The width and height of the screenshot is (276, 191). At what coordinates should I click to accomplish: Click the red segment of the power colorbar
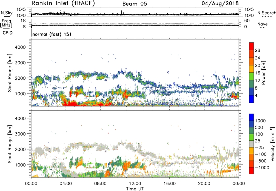pos(252,47)
